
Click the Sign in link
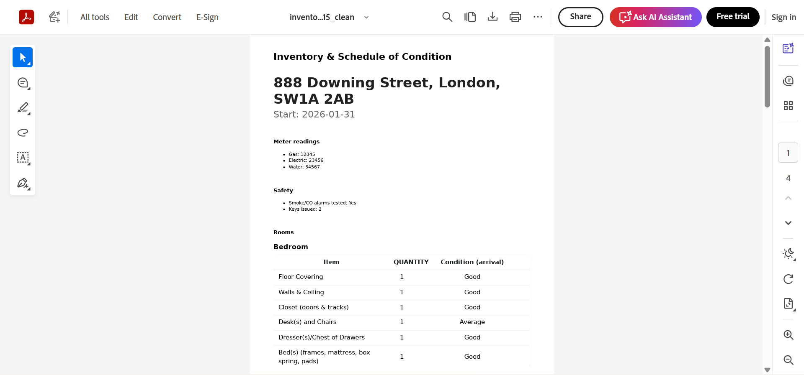click(x=783, y=17)
